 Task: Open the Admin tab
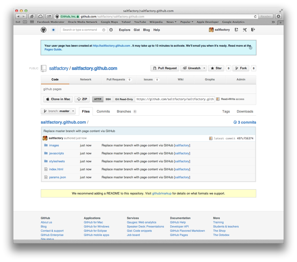tap(241, 79)
